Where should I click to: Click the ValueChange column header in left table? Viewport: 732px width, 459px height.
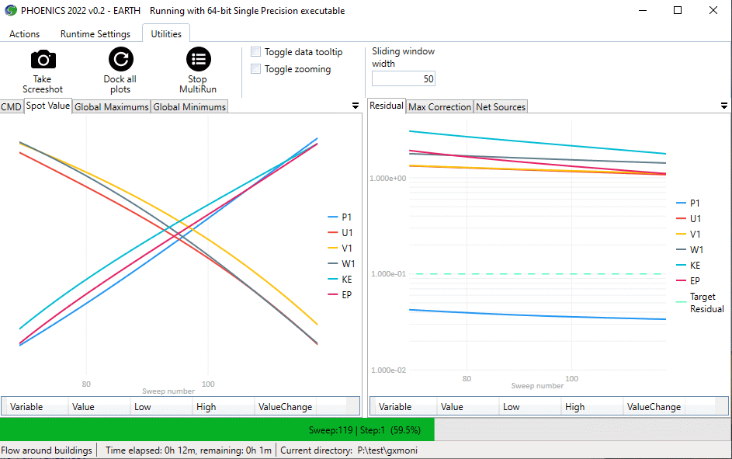[286, 407]
